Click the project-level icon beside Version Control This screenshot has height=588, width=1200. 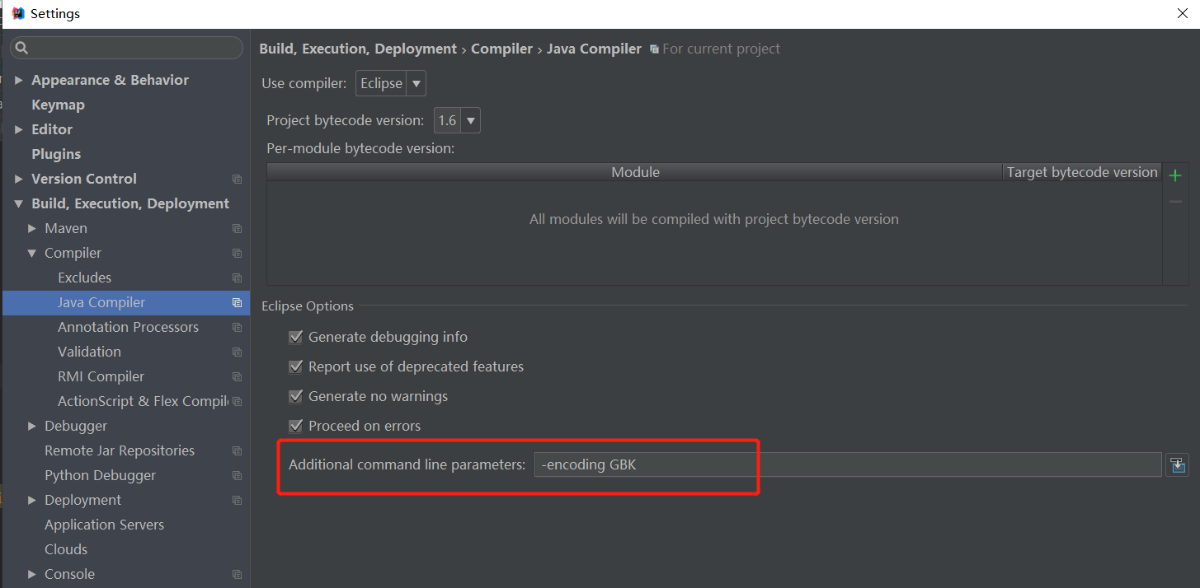(x=238, y=180)
